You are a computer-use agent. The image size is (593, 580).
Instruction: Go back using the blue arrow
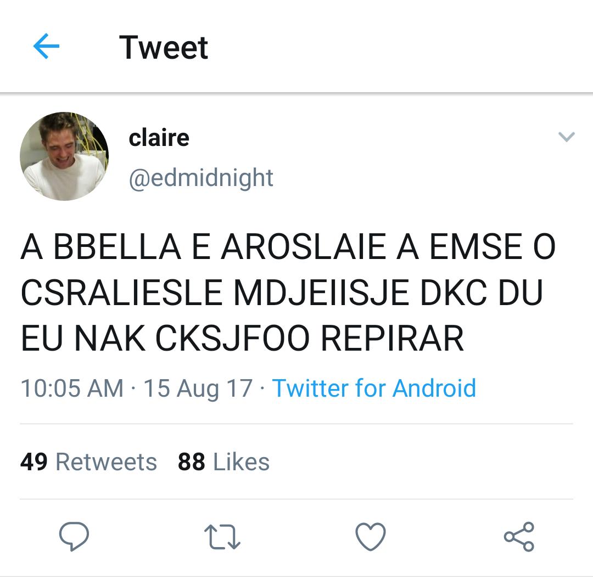click(x=46, y=46)
